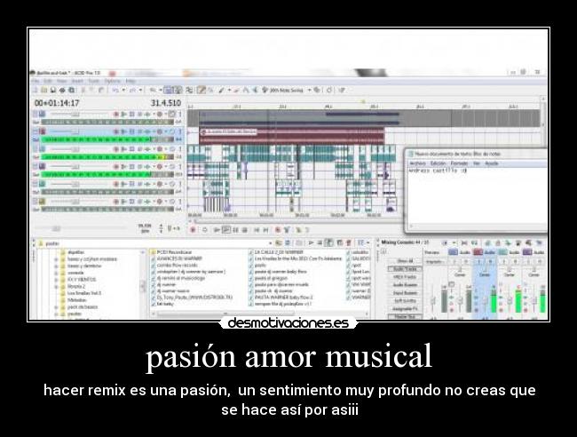Open the Insert menu in ACID Pro

pyautogui.click(x=77, y=81)
